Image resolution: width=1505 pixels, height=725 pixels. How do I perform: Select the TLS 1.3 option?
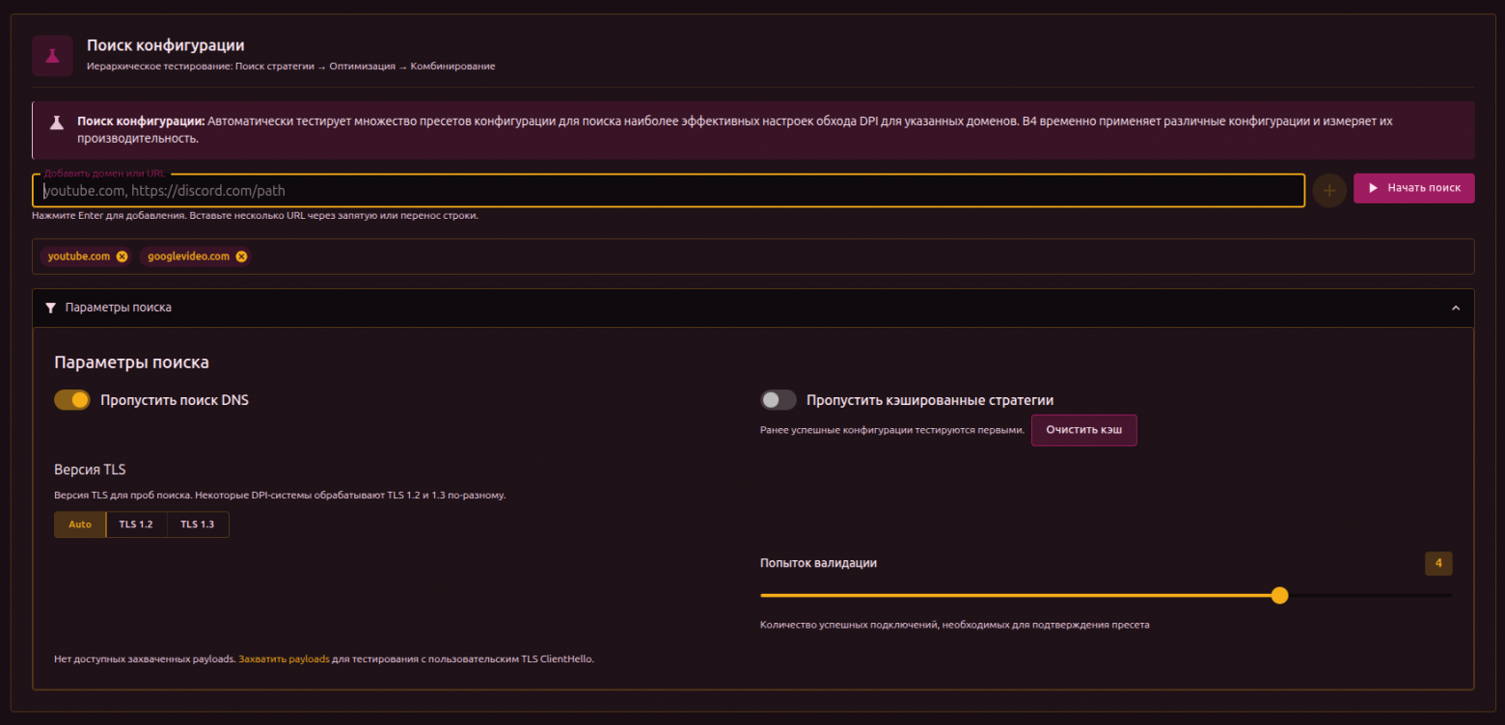click(x=198, y=524)
